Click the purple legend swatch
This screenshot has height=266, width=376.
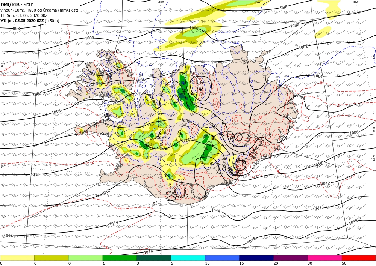(x=291, y=258)
